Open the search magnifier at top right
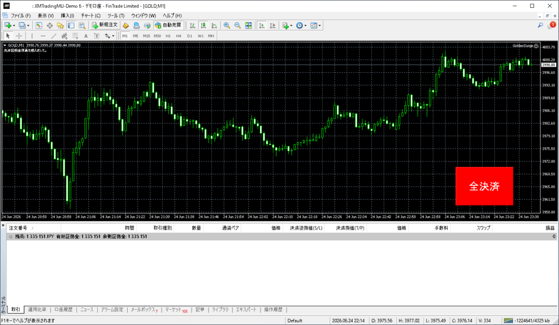559x325 pixels. 540,25
